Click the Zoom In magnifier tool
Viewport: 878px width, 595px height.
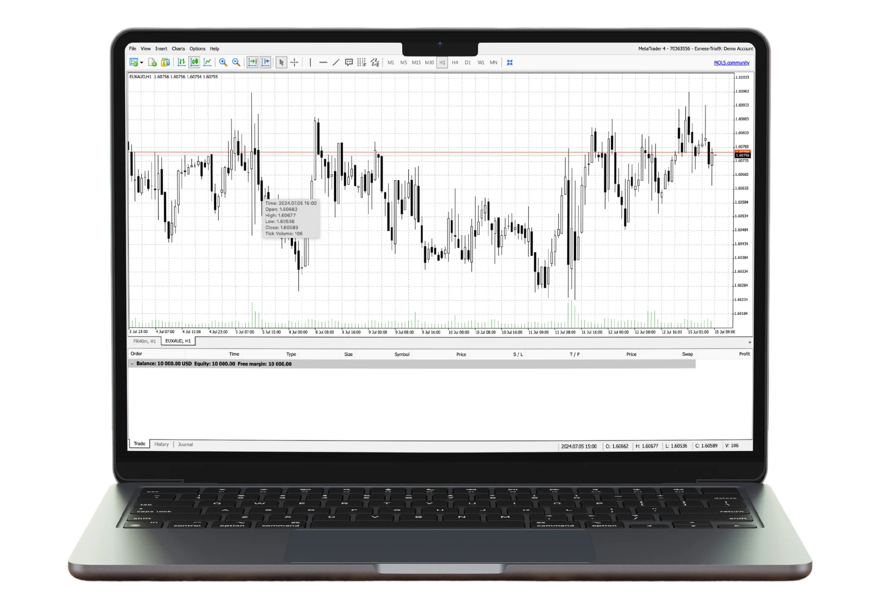224,63
